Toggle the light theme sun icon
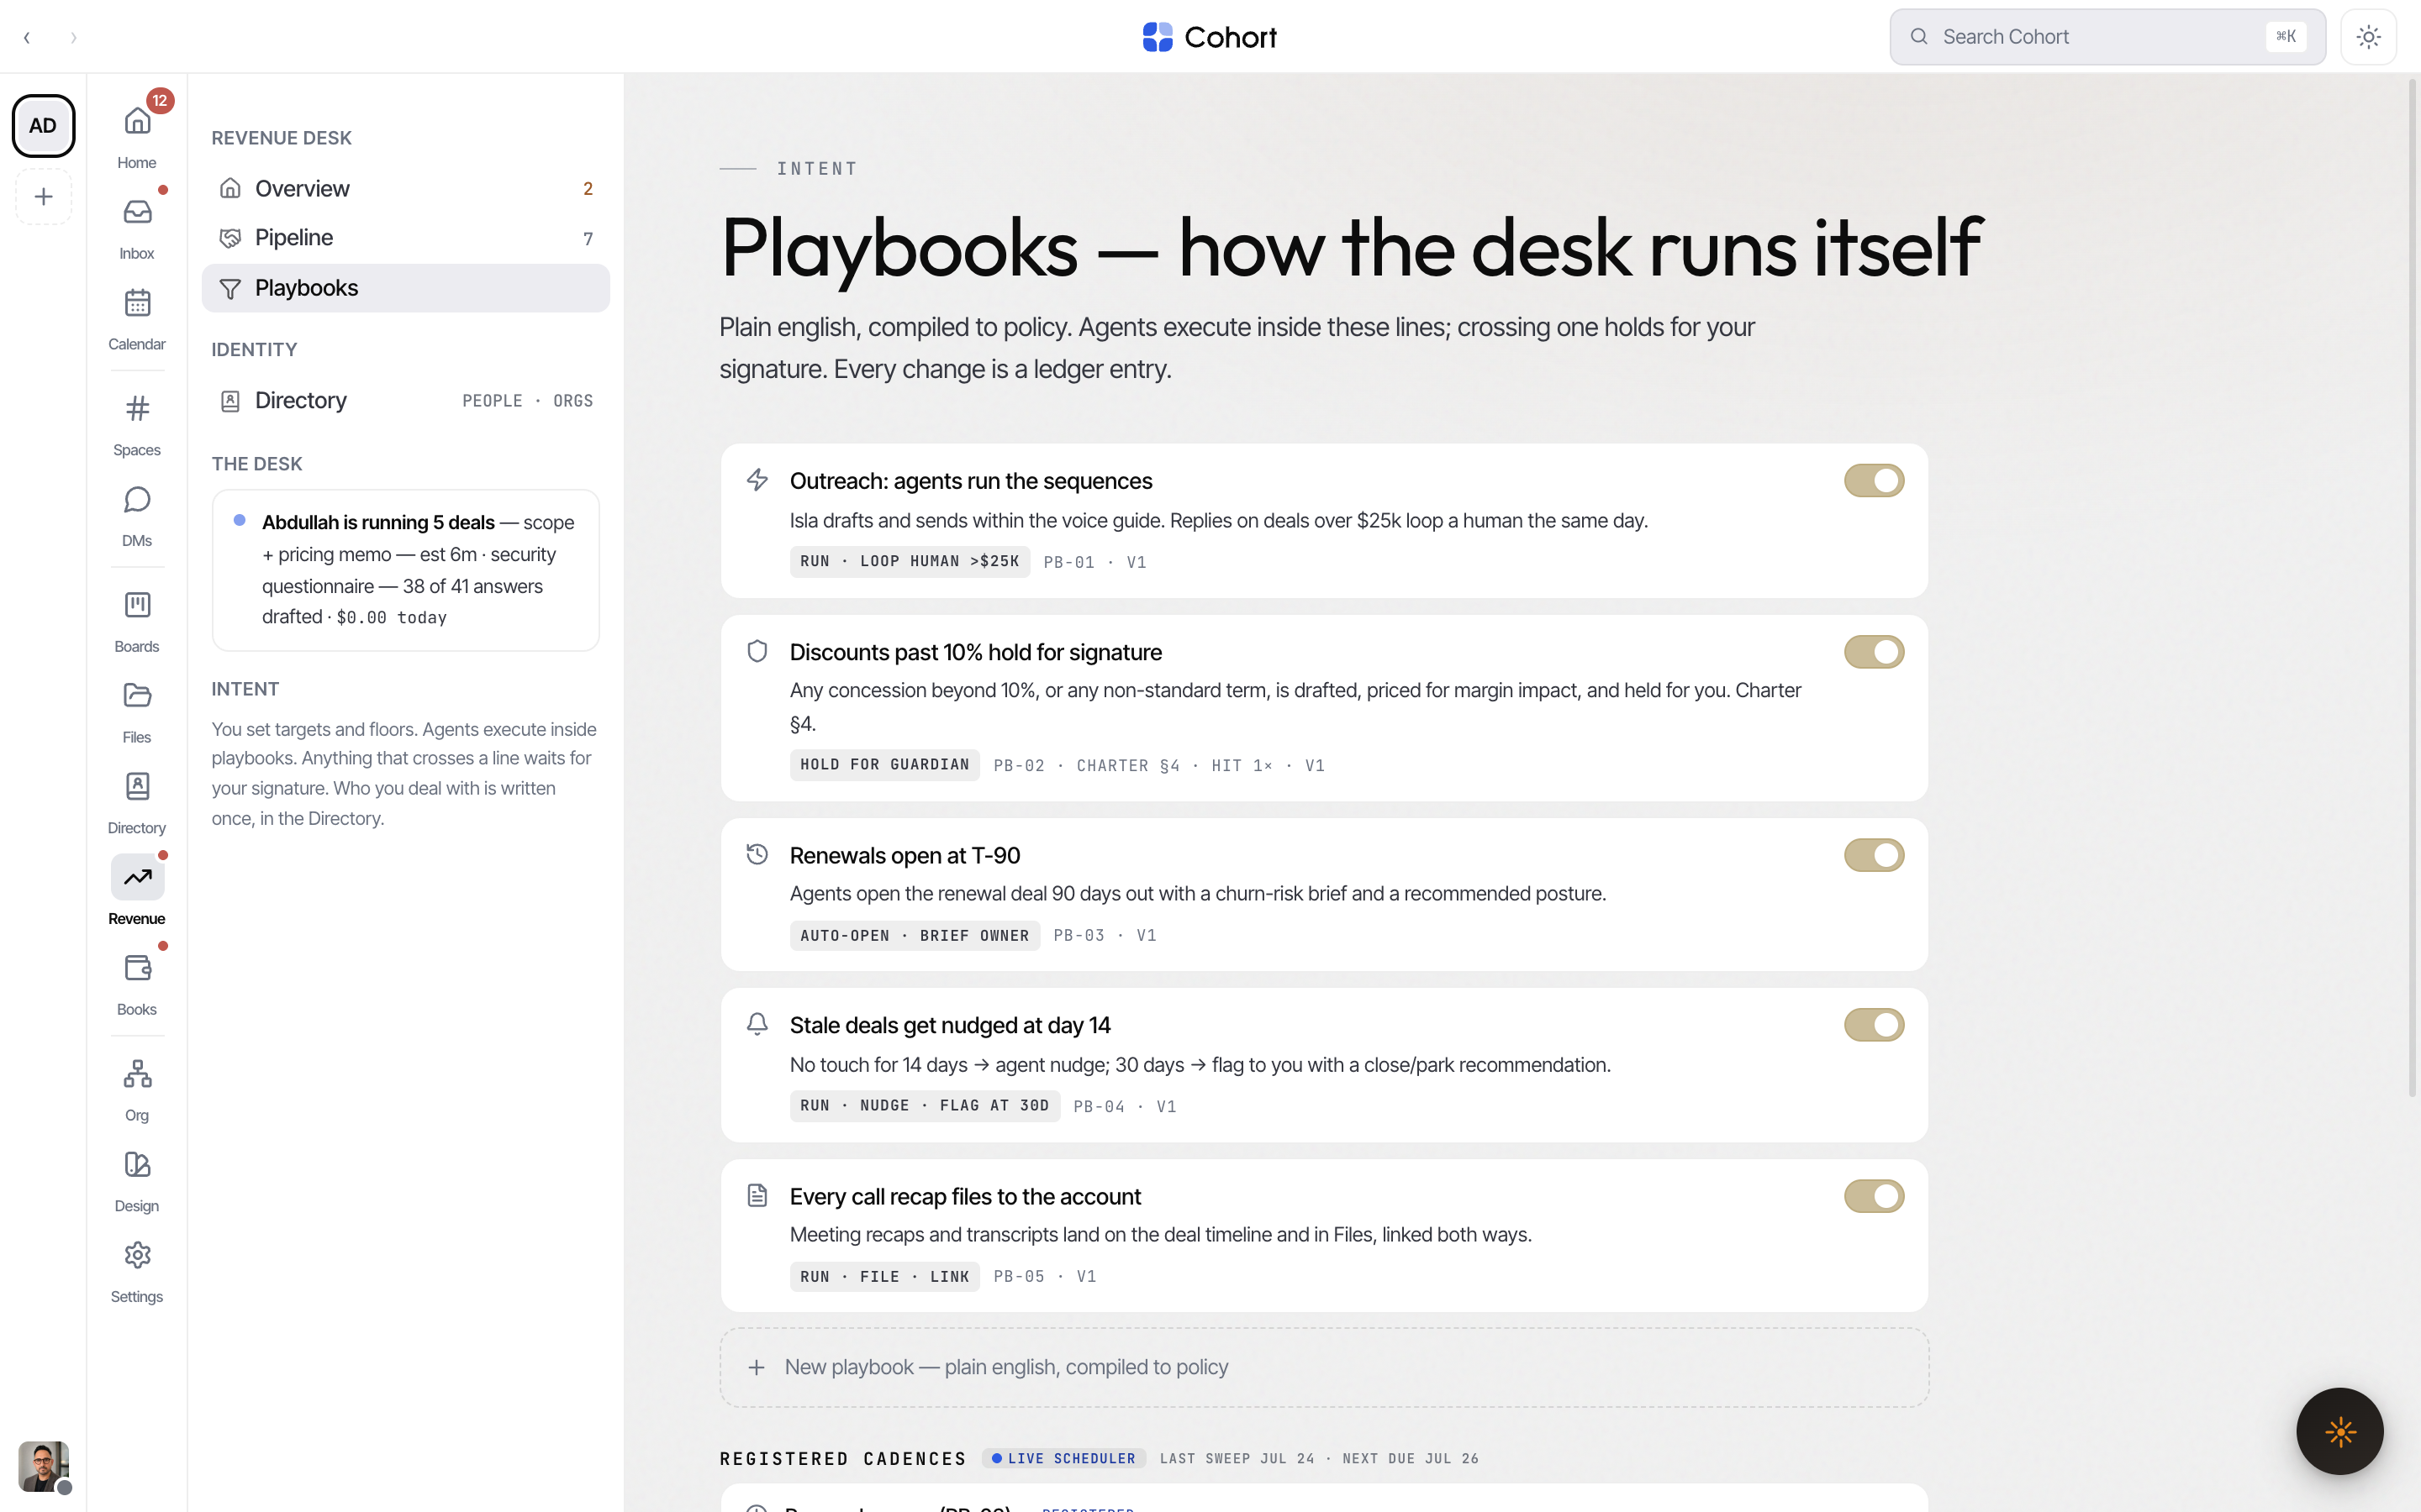The image size is (2421, 1512). [2368, 37]
